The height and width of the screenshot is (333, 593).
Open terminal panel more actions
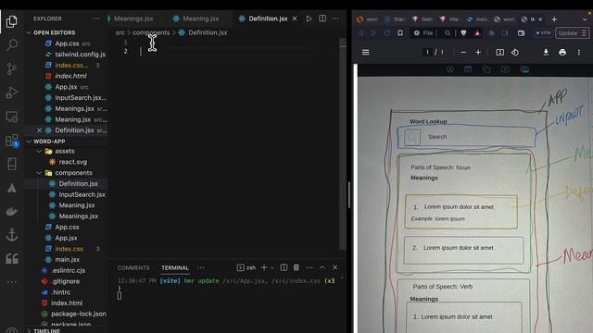coord(309,267)
